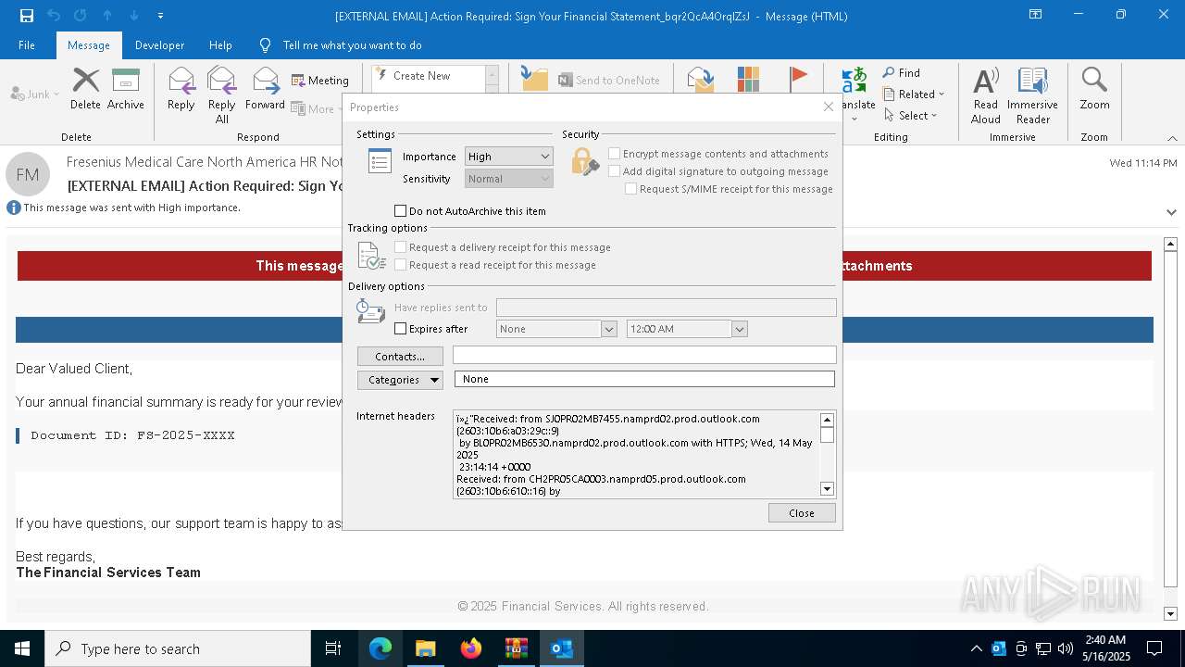This screenshot has height=667, width=1185.
Task: Expand message header details chevron
Action: 1172,212
